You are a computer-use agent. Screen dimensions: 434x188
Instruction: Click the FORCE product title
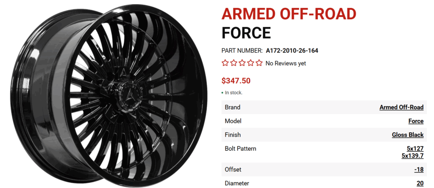pyautogui.click(x=246, y=33)
